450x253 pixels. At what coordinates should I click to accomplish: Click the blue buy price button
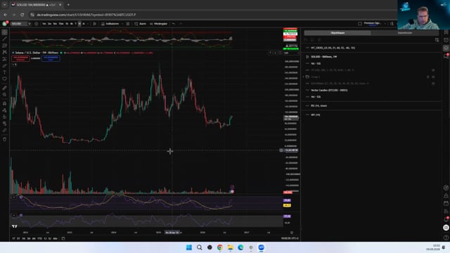click(51, 58)
